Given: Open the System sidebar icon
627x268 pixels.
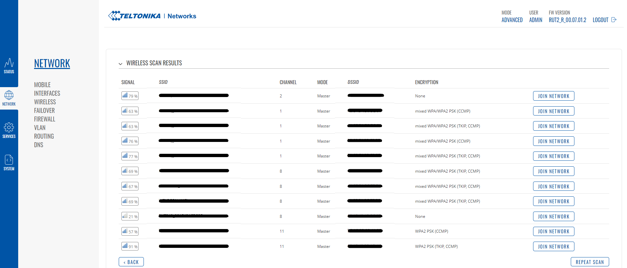Looking at the screenshot, I should (x=9, y=160).
